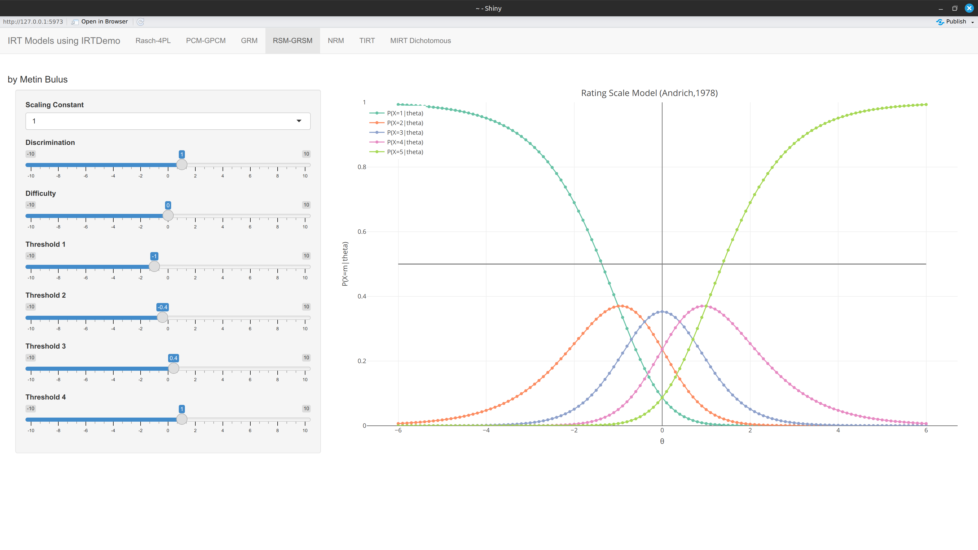The height and width of the screenshot is (550, 978).
Task: Click the Threshold 3 slider handle
Action: [x=173, y=368]
